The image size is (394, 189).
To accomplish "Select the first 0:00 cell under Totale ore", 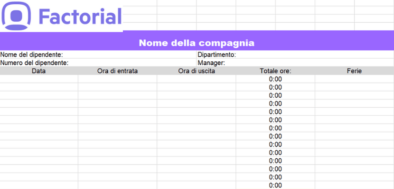I will (x=275, y=79).
